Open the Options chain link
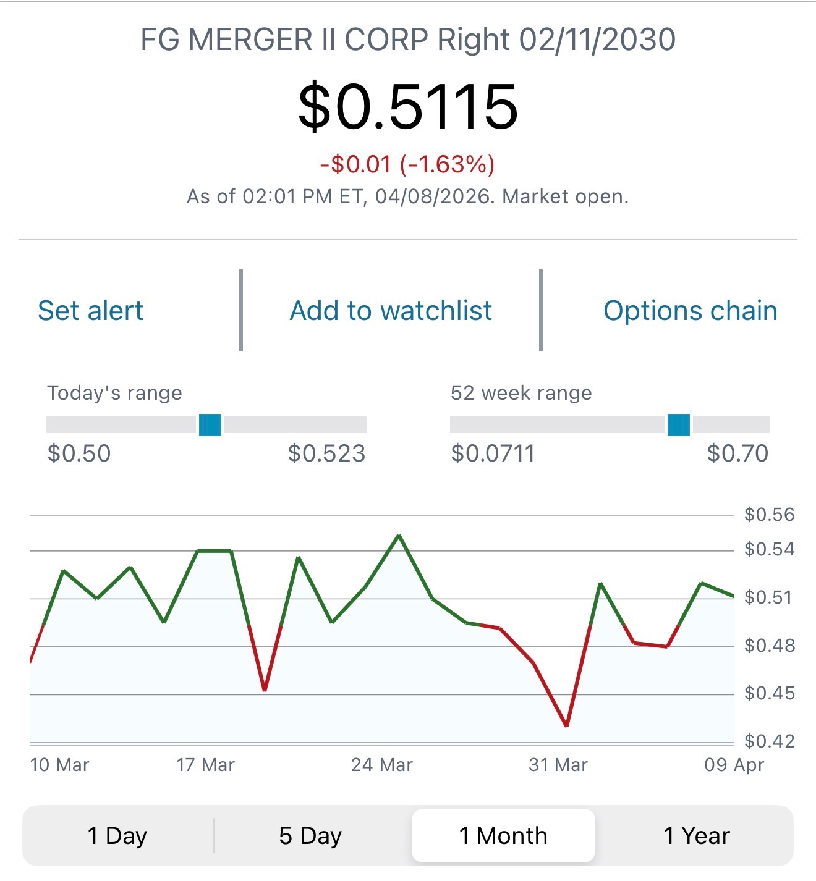Viewport: 816px width, 881px height. tap(691, 311)
